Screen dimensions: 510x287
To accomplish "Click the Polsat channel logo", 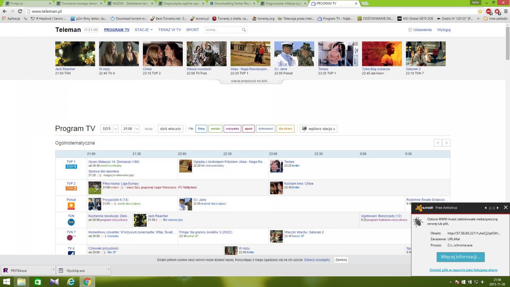I will 71,206.
